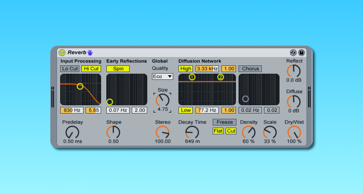Click the chorus amount field 0.02
This screenshot has width=363, height=194.
[x=272, y=110]
